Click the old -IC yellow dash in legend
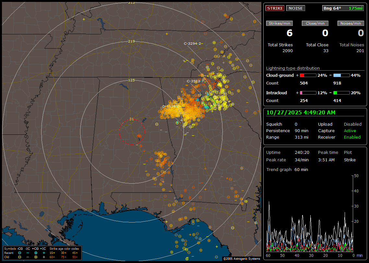 coord(28,257)
